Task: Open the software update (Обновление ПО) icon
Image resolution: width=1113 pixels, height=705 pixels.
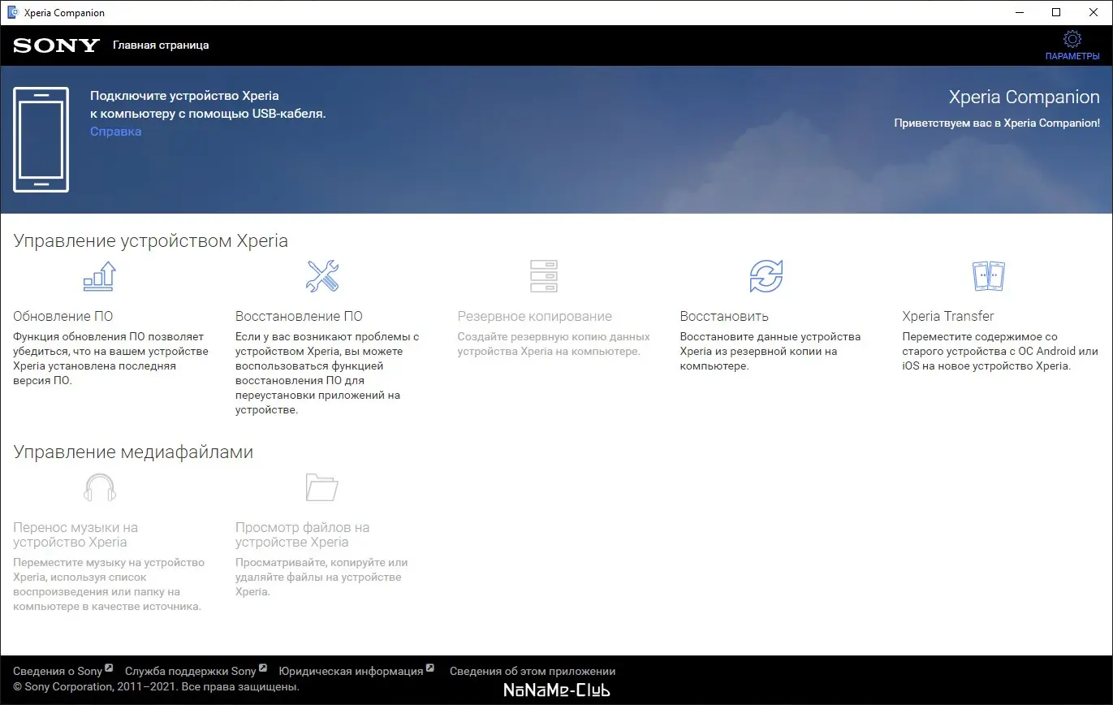Action: pyautogui.click(x=100, y=276)
